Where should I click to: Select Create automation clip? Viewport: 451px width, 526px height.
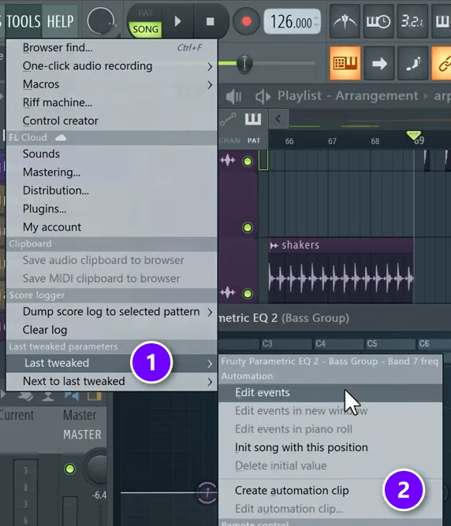[330, 491]
